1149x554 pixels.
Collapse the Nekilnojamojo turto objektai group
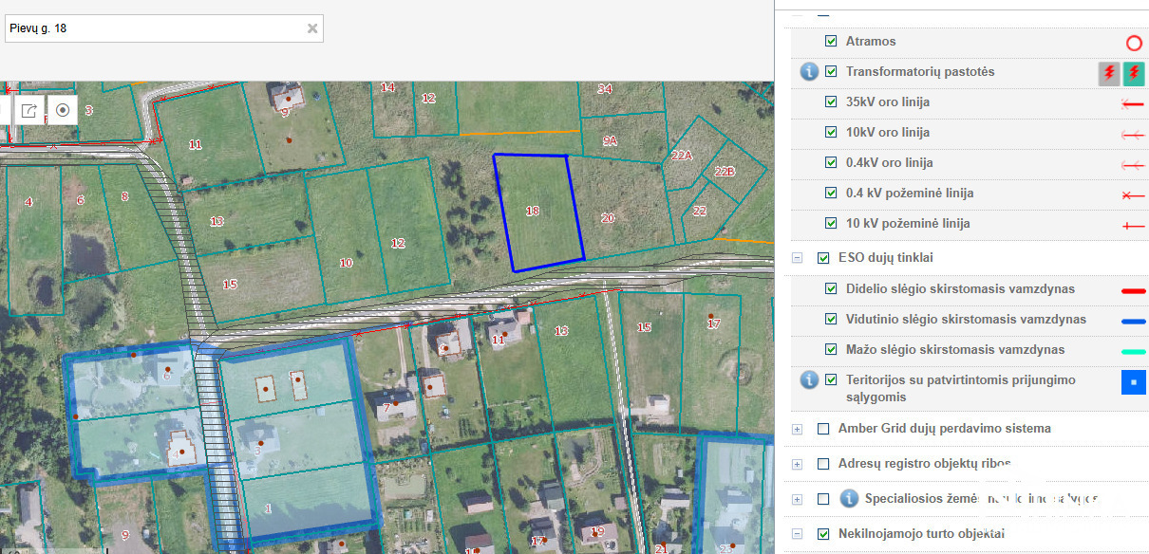[797, 534]
